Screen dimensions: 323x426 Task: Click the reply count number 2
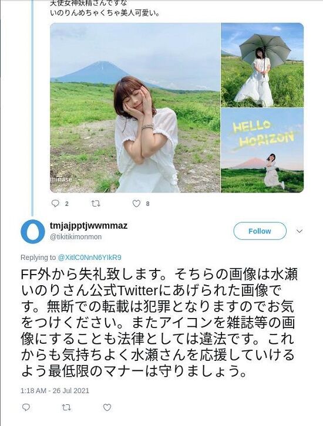coord(66,204)
